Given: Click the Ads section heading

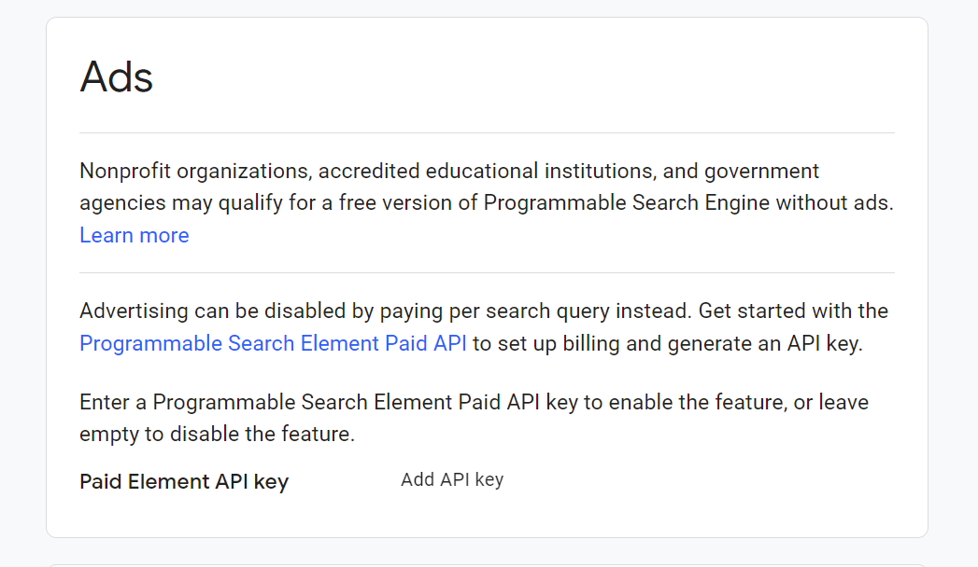Looking at the screenshot, I should coord(116,77).
